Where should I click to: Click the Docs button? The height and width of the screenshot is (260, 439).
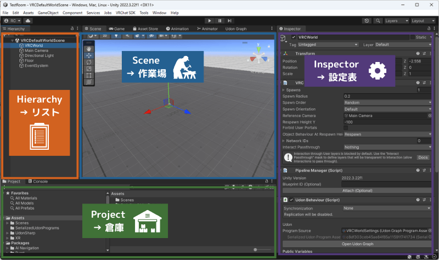[423, 157]
